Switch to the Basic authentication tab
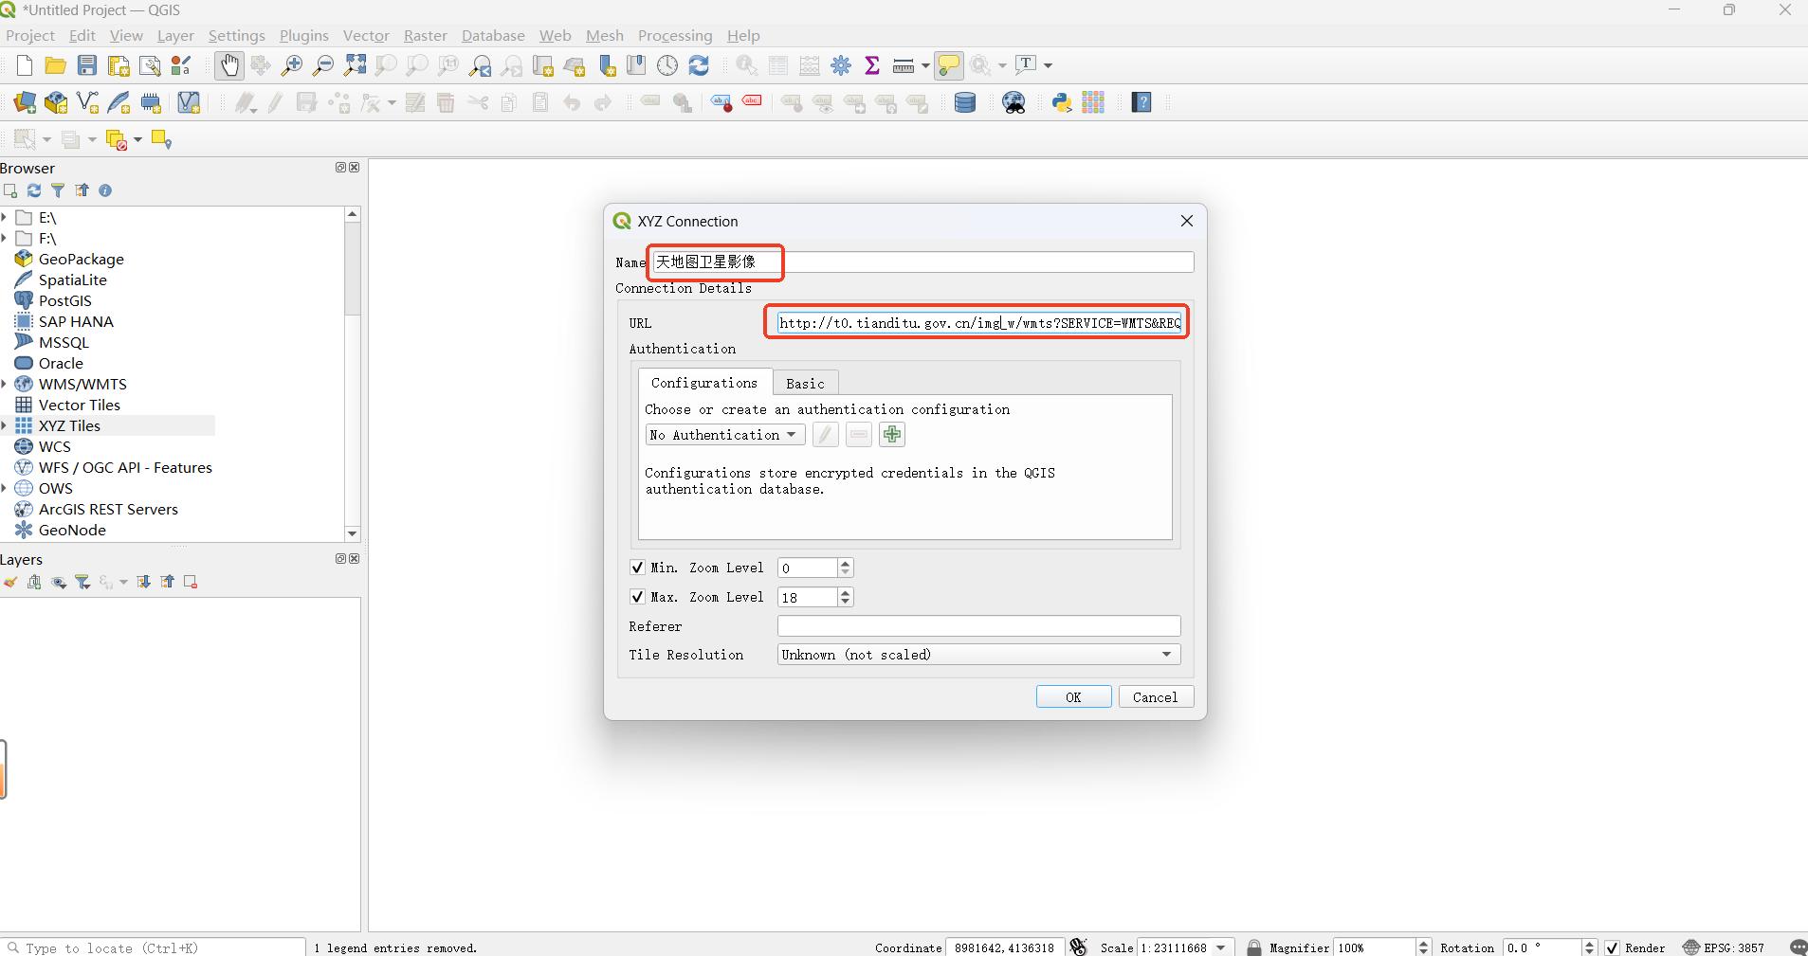 click(x=805, y=383)
